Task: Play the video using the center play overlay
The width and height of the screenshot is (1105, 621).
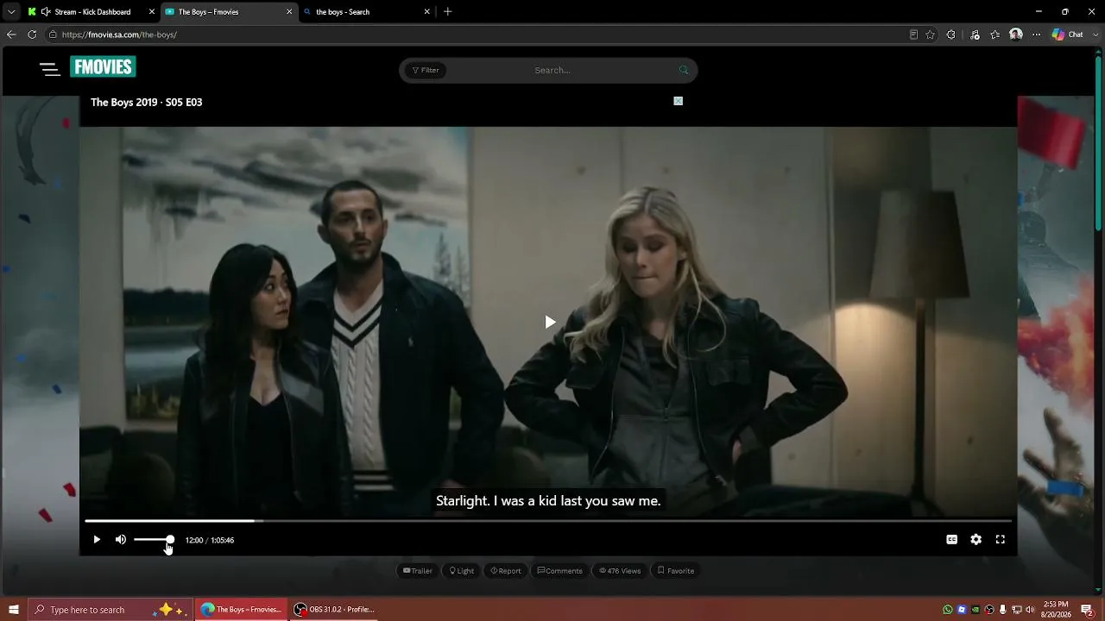Action: coord(550,323)
